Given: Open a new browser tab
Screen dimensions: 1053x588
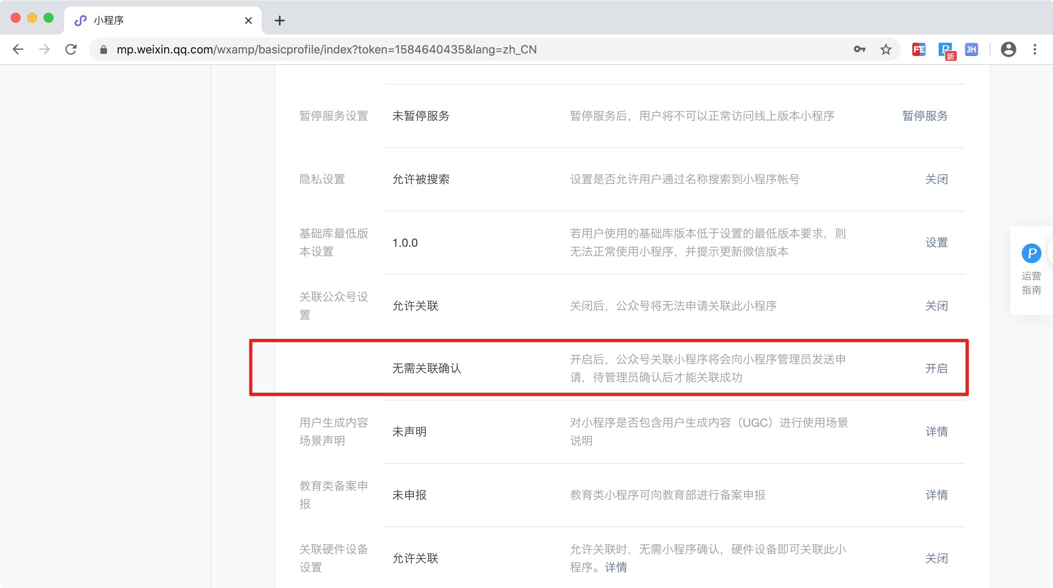Looking at the screenshot, I should [280, 21].
